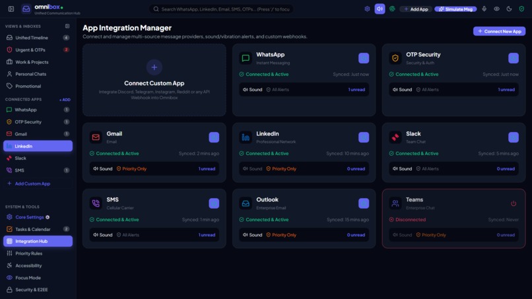Open settings via the top bar gear icon
This screenshot has width=532, height=299.
point(367,9)
